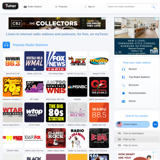The image size is (160, 160).
Task: Open the WTOP News station logo
Action: (x=34, y=112)
